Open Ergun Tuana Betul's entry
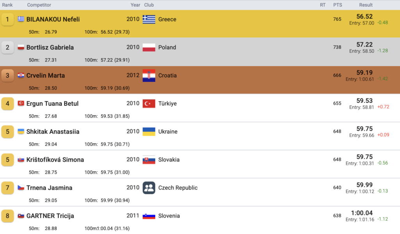400x234 pixels. pyautogui.click(x=52, y=104)
